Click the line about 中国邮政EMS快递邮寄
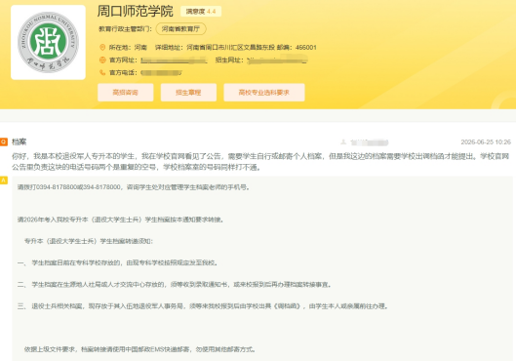The height and width of the screenshot is (361, 516). point(139,349)
